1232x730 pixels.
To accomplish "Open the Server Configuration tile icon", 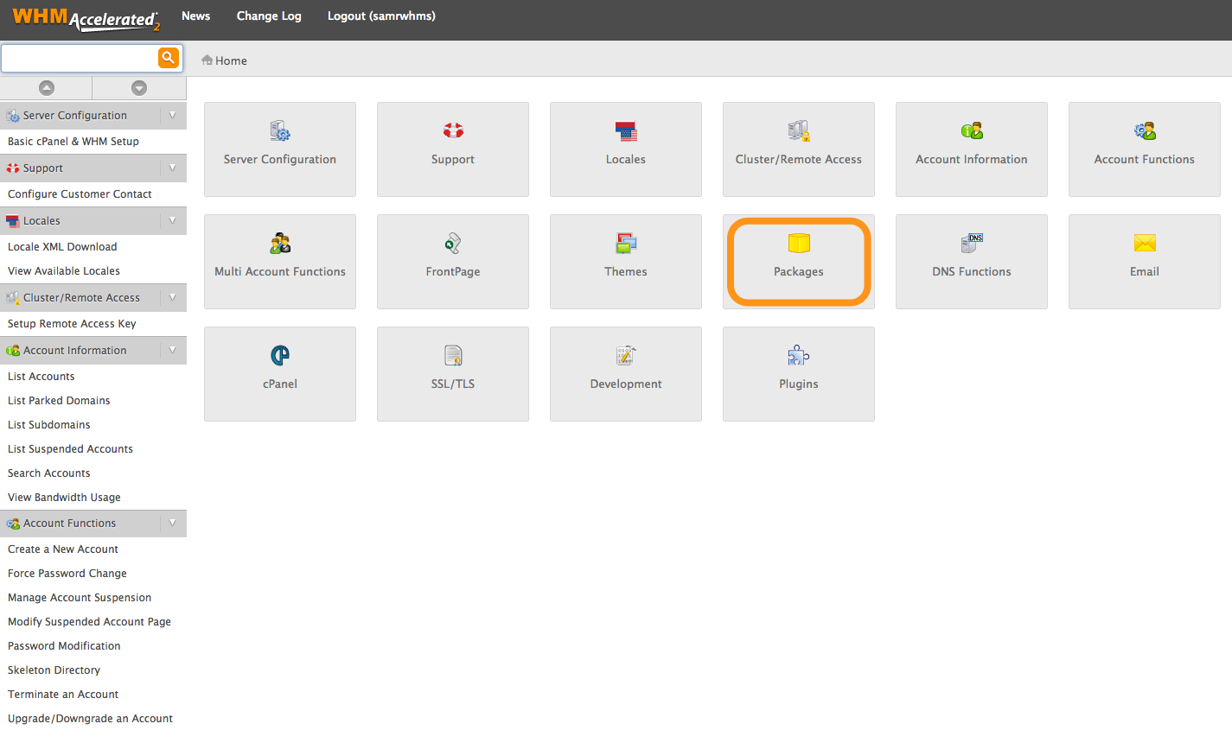I will (x=280, y=131).
